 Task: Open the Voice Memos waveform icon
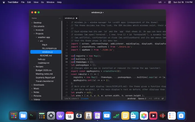pyautogui.click(x=162, y=116)
